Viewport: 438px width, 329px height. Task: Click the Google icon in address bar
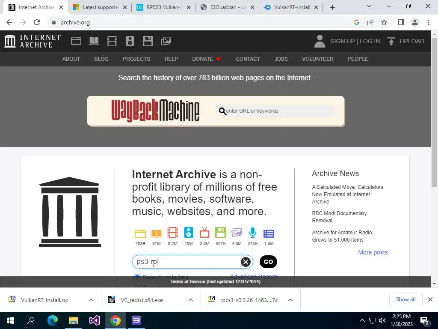(x=356, y=22)
